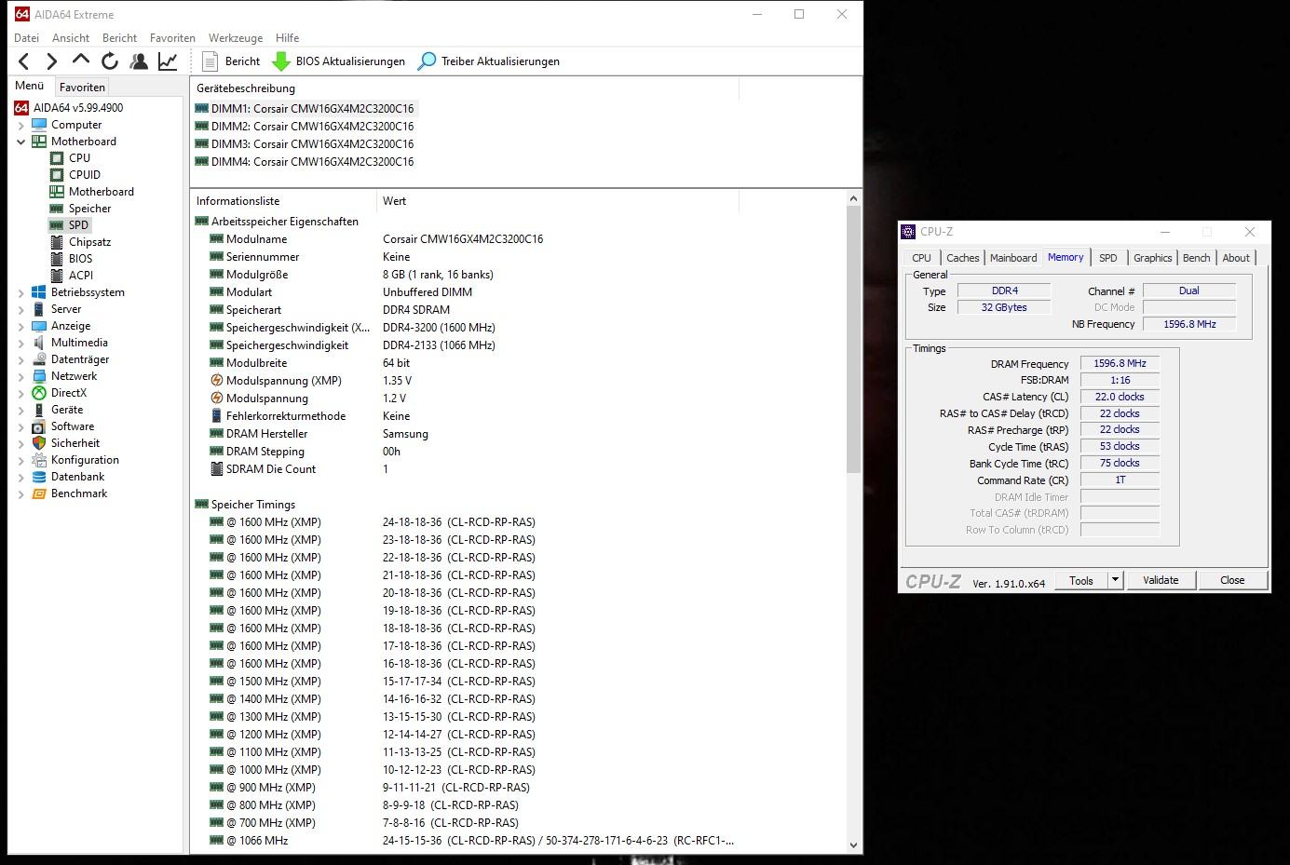Switch to CPU tab in CPU-Z
The width and height of the screenshot is (1290, 865).
click(x=921, y=258)
